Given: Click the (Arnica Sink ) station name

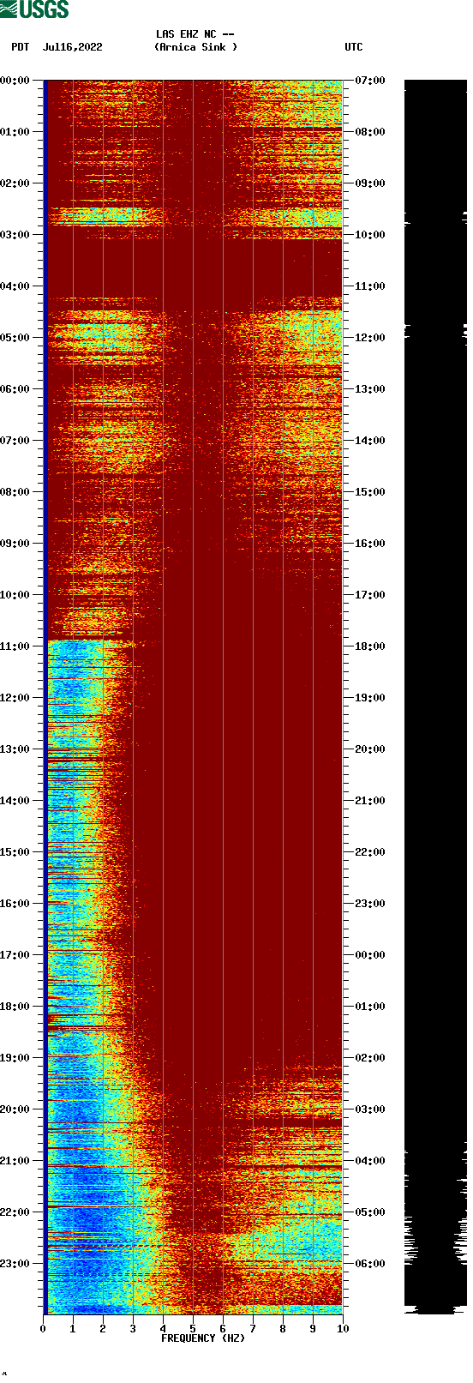Looking at the screenshot, I should click(x=196, y=47).
